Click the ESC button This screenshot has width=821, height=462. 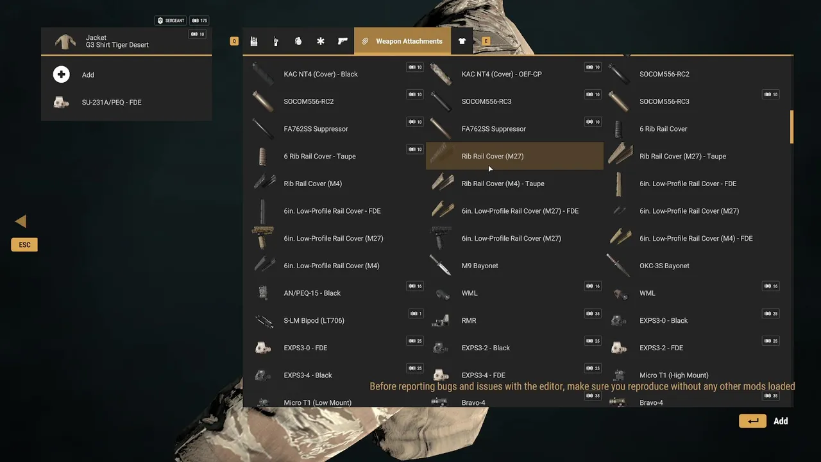click(x=24, y=244)
